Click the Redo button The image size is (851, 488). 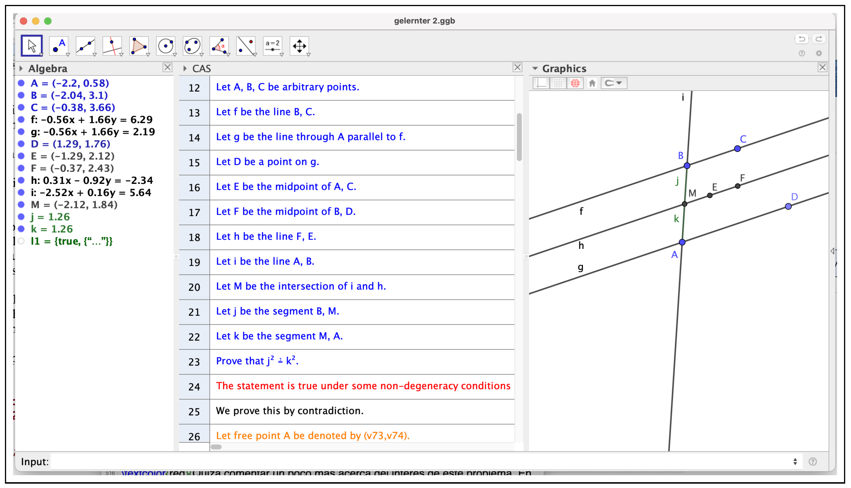819,39
